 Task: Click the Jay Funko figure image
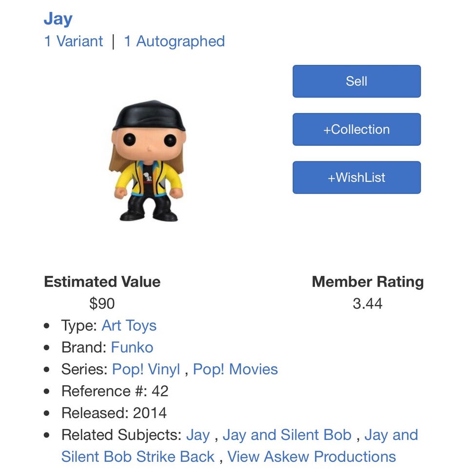tap(148, 161)
